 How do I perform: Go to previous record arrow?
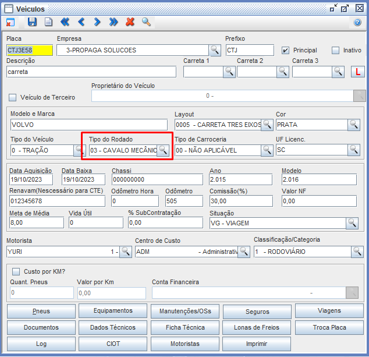(81, 22)
